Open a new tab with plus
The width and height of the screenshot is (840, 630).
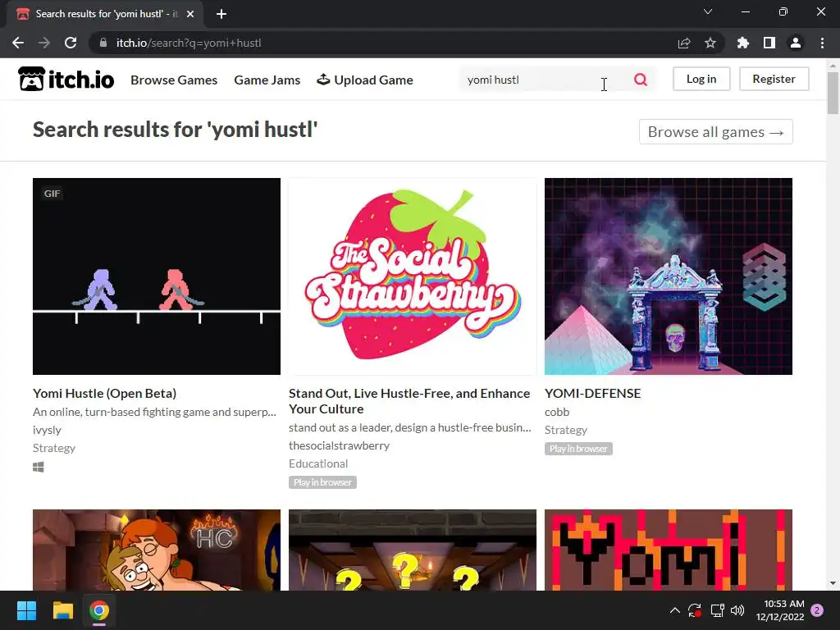click(221, 14)
